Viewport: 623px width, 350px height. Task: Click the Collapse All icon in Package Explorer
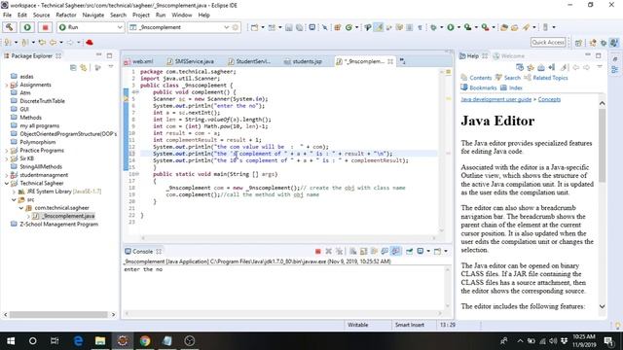73,67
